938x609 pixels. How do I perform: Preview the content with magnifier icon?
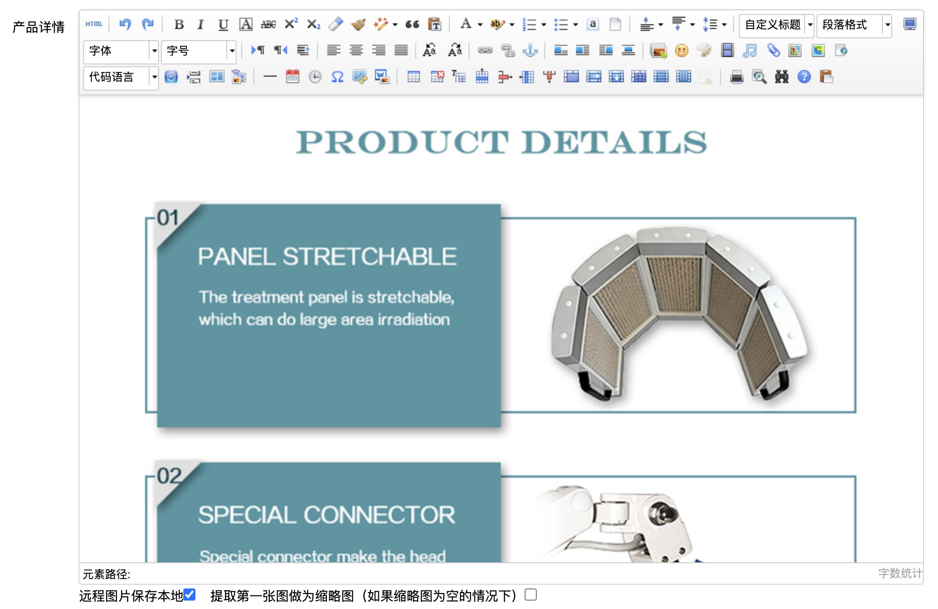pos(759,76)
